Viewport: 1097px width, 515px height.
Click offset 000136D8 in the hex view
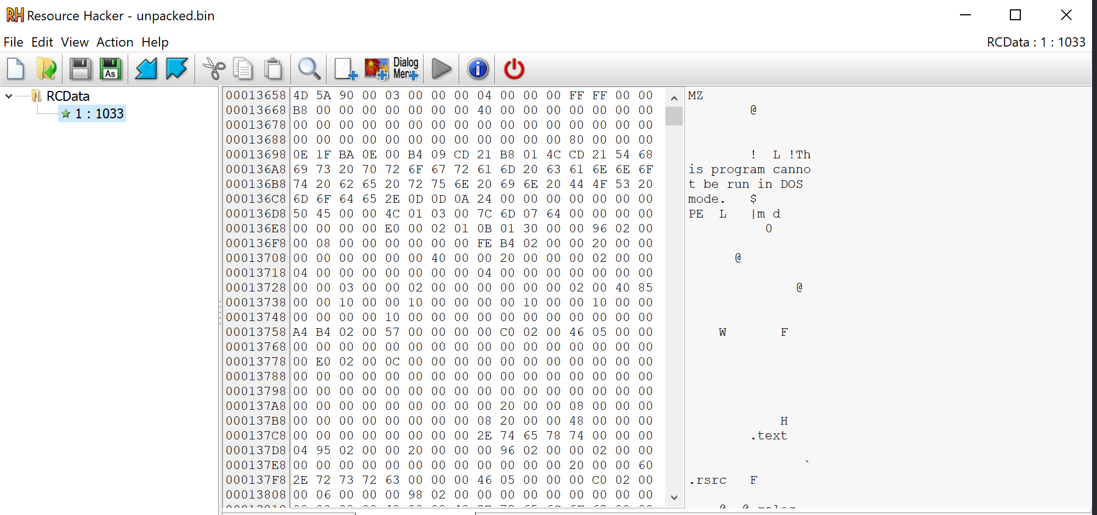pyautogui.click(x=256, y=214)
